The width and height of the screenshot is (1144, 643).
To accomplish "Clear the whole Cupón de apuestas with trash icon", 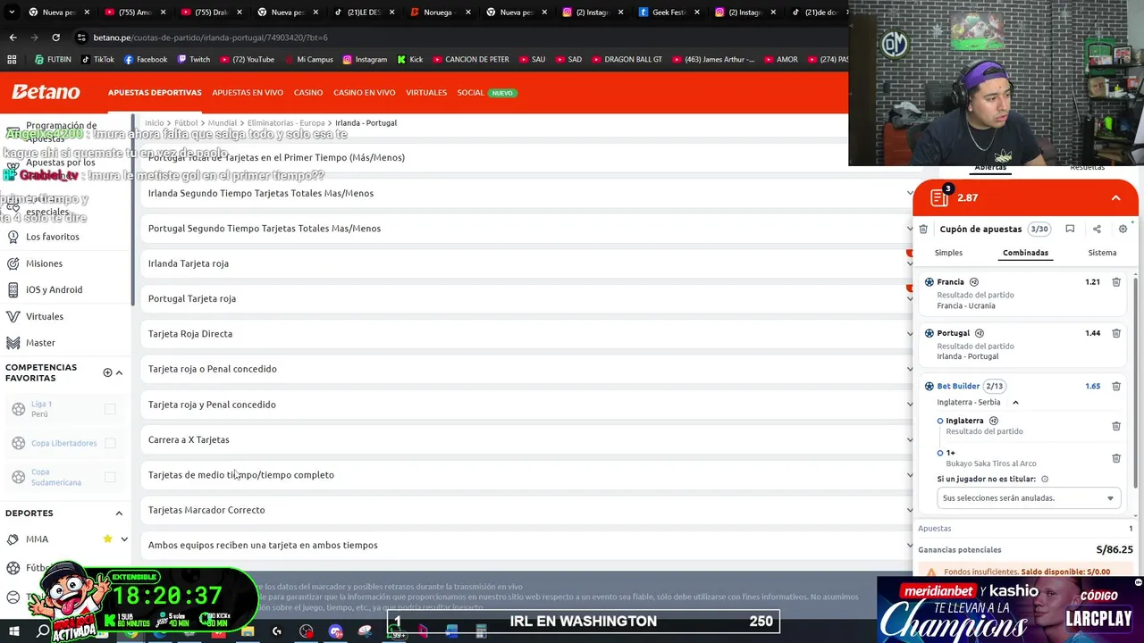I will [923, 230].
